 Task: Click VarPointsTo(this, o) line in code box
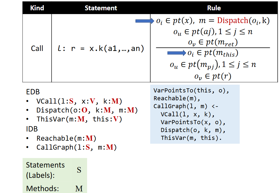[191, 91]
